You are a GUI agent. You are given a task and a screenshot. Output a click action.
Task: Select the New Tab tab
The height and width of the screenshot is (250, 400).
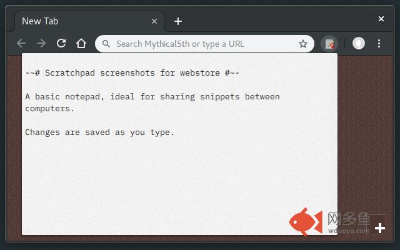point(89,21)
